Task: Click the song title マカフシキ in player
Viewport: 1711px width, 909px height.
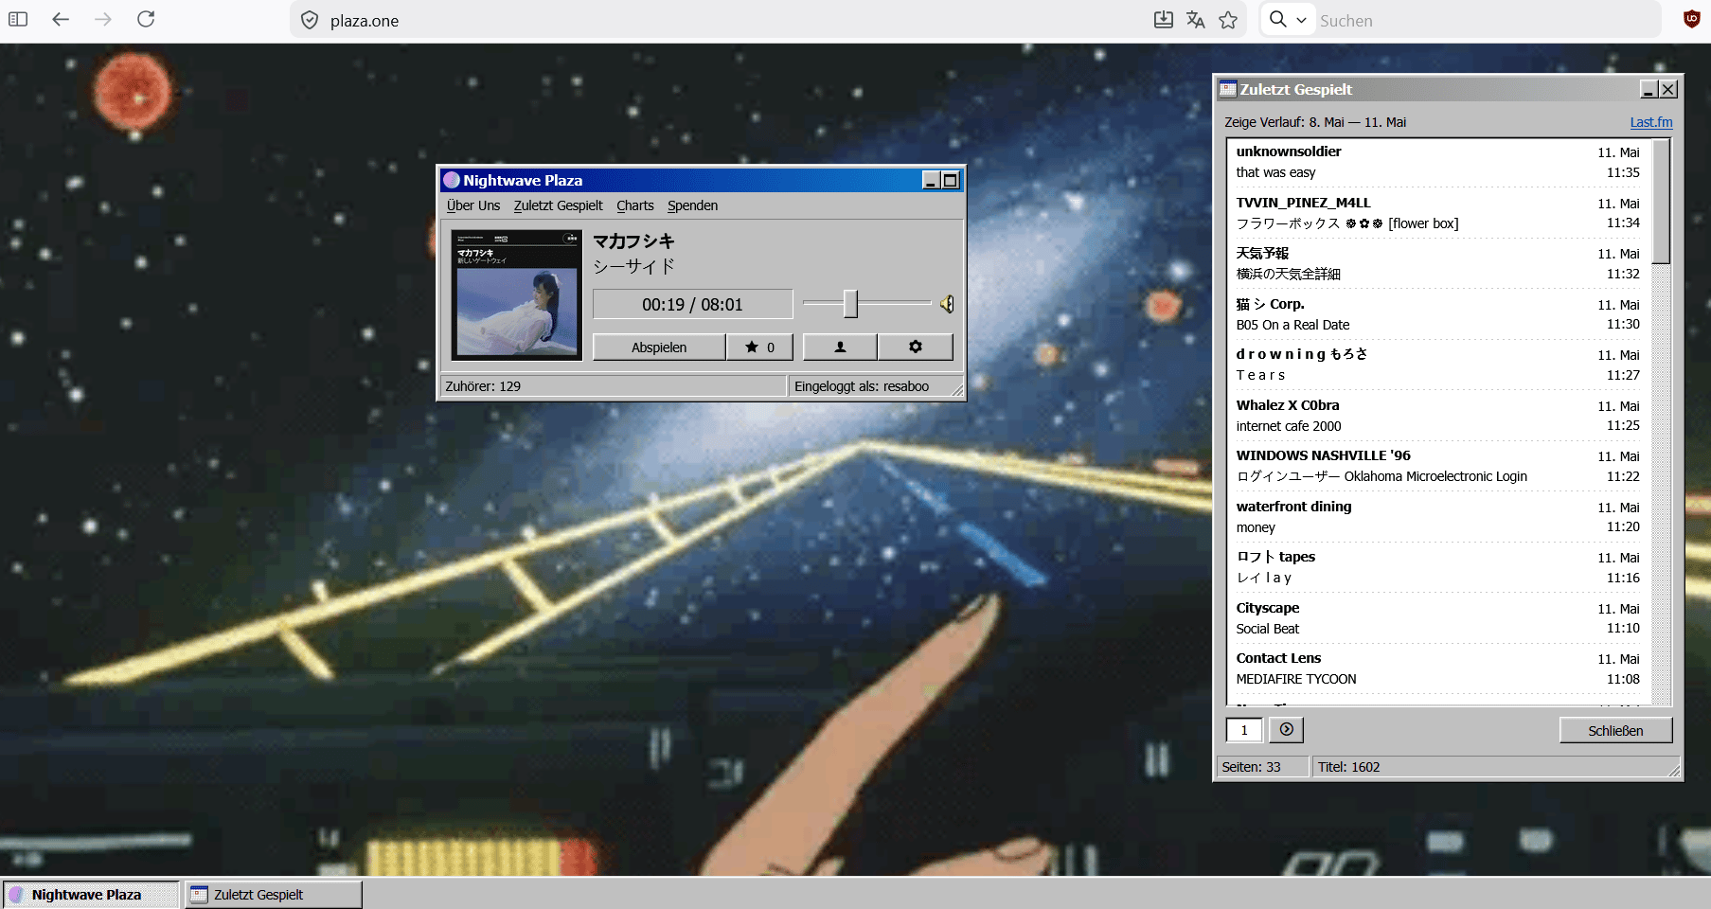Action: [633, 241]
